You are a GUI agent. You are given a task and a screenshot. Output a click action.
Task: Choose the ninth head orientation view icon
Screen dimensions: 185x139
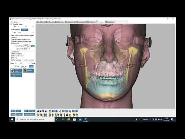[x=74, y=115]
